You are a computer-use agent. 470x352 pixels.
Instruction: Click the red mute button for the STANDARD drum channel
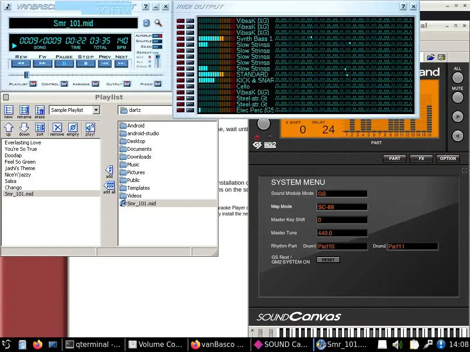pos(180,74)
